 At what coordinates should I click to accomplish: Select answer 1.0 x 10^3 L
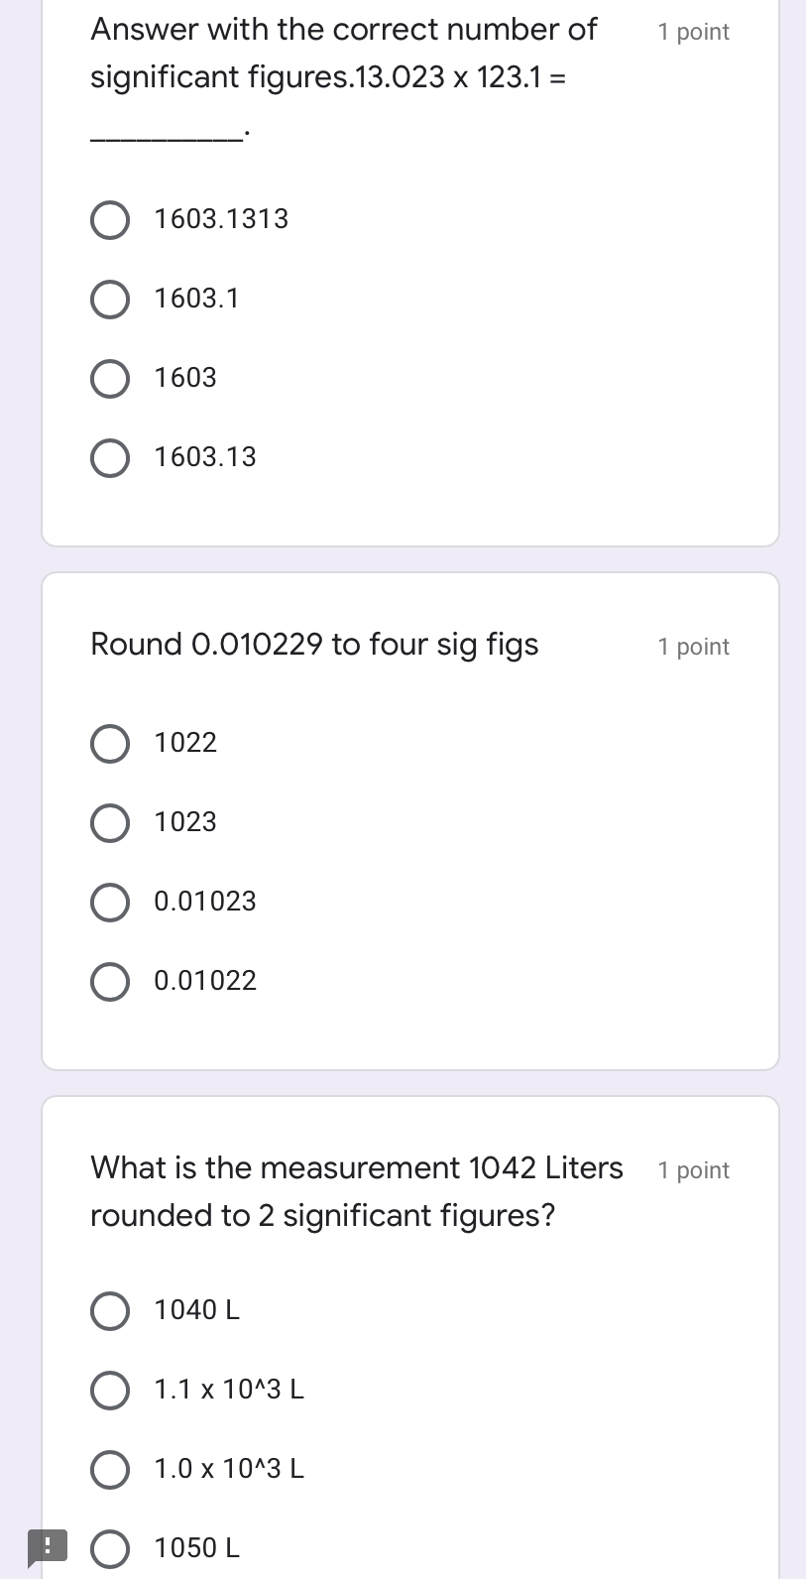[110, 1469]
